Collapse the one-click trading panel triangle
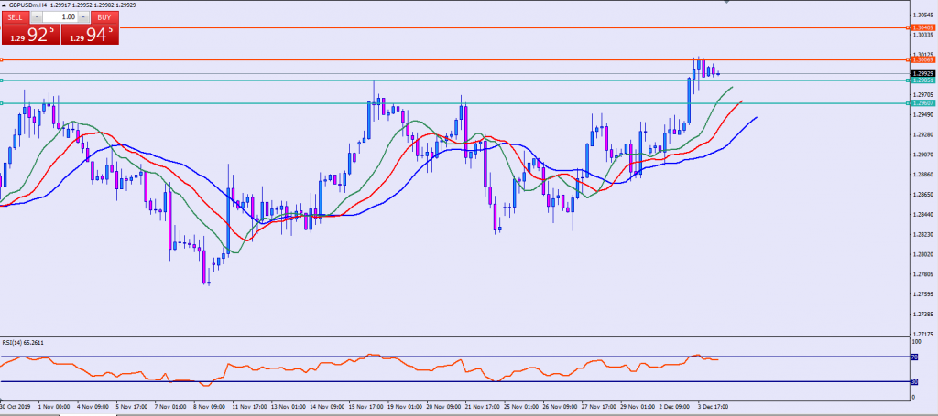The height and width of the screenshot is (416, 938). pos(4,5)
